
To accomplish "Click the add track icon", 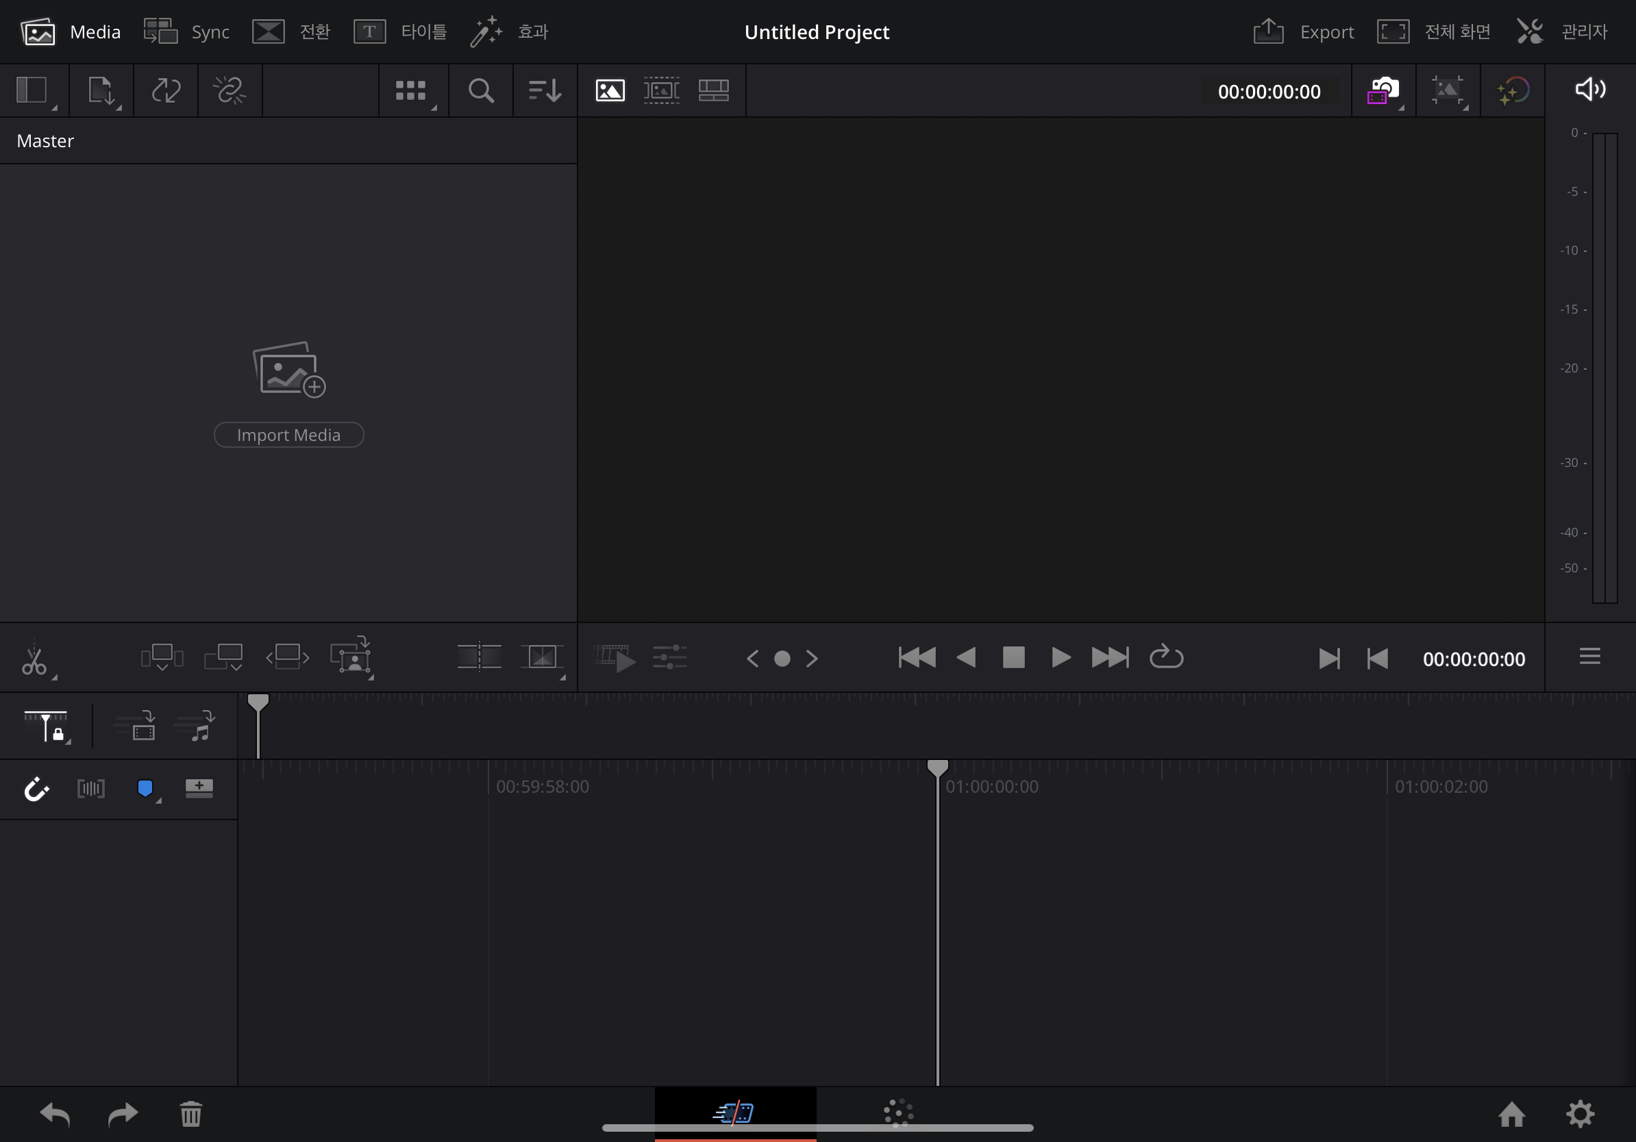I will 199,787.
